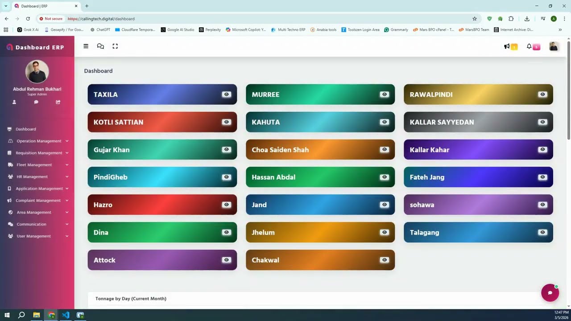Open the Hazro card
This screenshot has width=571, height=321.
click(x=162, y=205)
